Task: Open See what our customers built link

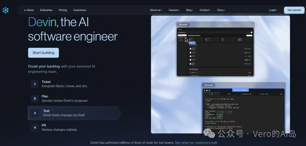Action: [x=196, y=143]
